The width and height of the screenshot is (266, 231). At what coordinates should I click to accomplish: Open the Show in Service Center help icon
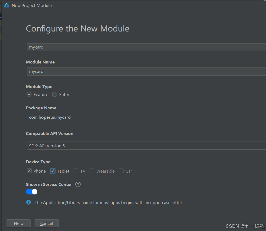(x=78, y=184)
